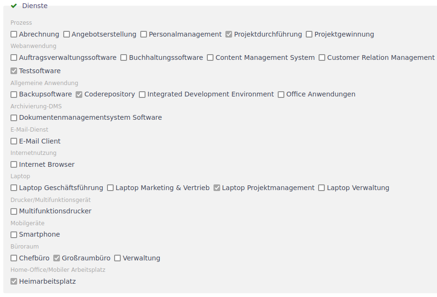Check Content Management System
The width and height of the screenshot is (437, 297).
click(210, 57)
